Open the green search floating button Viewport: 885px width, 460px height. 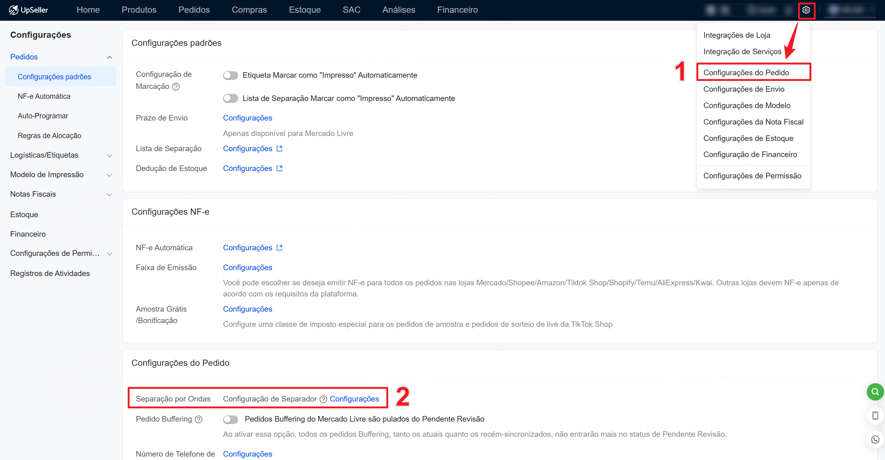(875, 392)
